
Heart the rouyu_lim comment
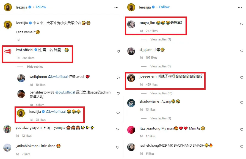pyautogui.click(x=242, y=24)
